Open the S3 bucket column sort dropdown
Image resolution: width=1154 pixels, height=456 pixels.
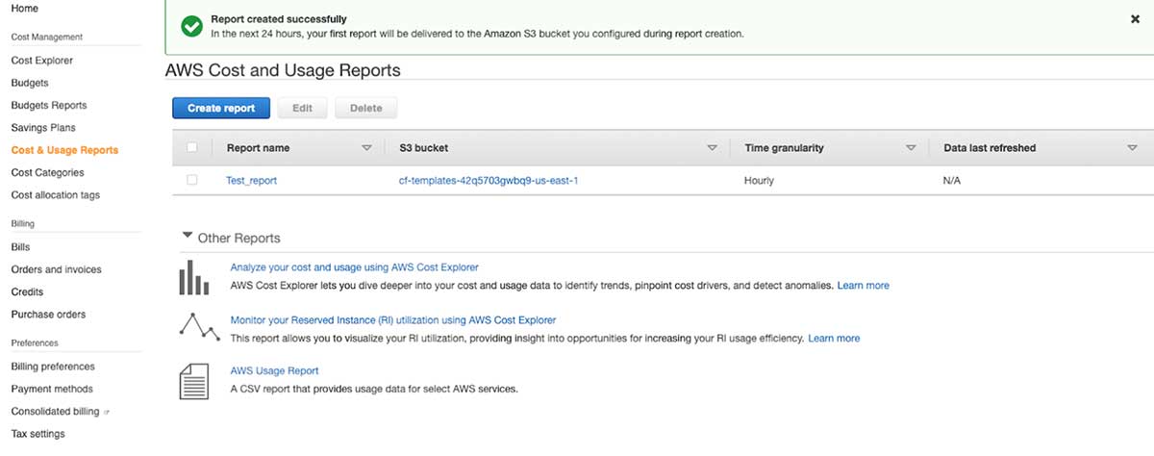click(712, 148)
